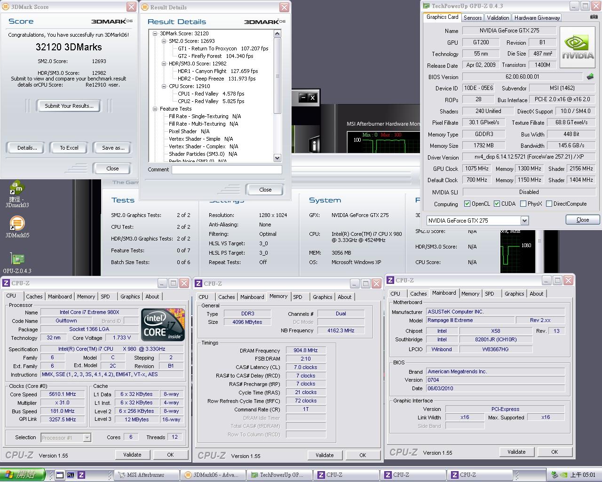This screenshot has height=482, width=602.
Task: Click the NVIDIA logo in GPU-Z
Action: 578,48
